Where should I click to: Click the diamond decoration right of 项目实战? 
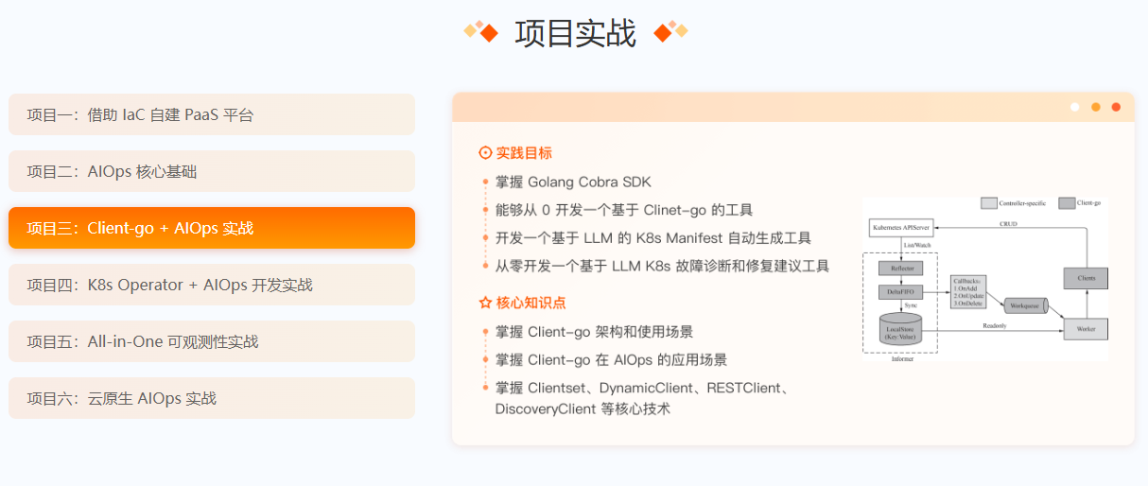[x=670, y=32]
